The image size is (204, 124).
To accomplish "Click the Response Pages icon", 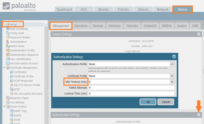I will click(8, 98).
